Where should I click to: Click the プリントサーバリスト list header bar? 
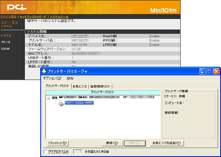102,92
